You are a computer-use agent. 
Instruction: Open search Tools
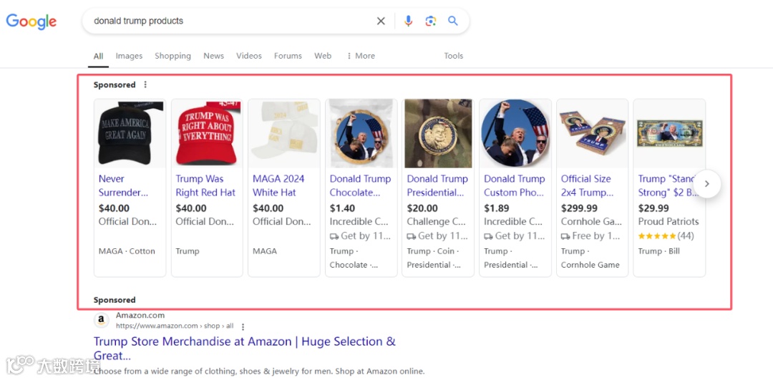pos(454,56)
